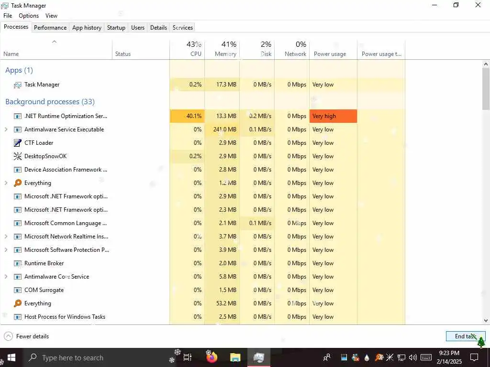Switch to the Startup tab
Viewport: 490px width, 367px height.
pyautogui.click(x=116, y=27)
